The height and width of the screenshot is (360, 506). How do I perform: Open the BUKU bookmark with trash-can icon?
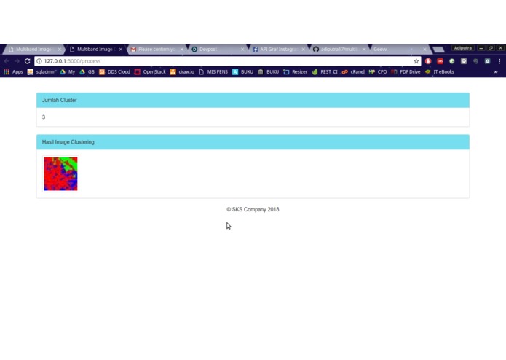pos(269,71)
